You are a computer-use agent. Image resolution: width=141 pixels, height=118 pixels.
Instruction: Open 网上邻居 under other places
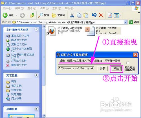tap(16, 98)
